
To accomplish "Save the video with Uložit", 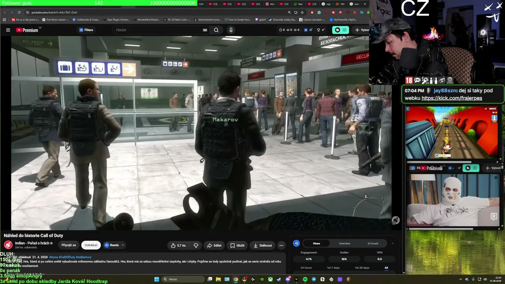I will (x=238, y=245).
